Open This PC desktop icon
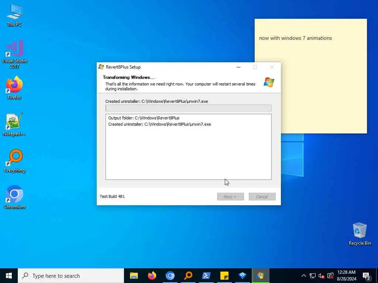 pos(14,15)
